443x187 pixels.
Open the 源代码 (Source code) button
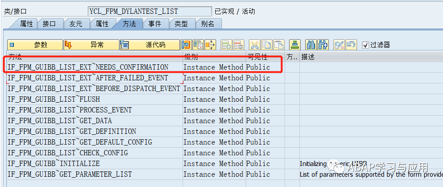point(150,45)
